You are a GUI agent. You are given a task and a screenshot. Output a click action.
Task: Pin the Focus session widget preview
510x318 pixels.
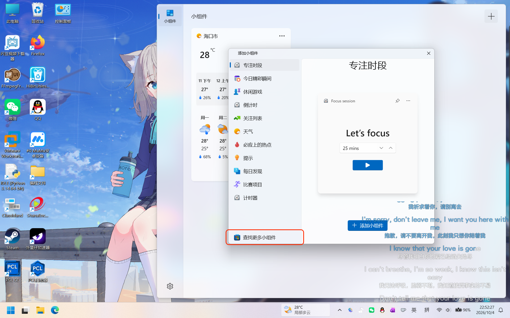(397, 101)
